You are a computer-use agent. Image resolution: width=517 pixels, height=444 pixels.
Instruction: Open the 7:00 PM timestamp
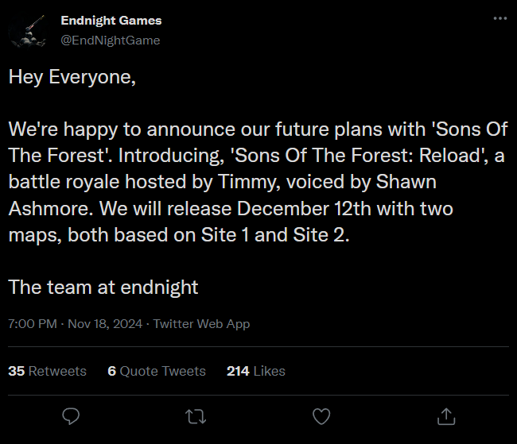[33, 323]
